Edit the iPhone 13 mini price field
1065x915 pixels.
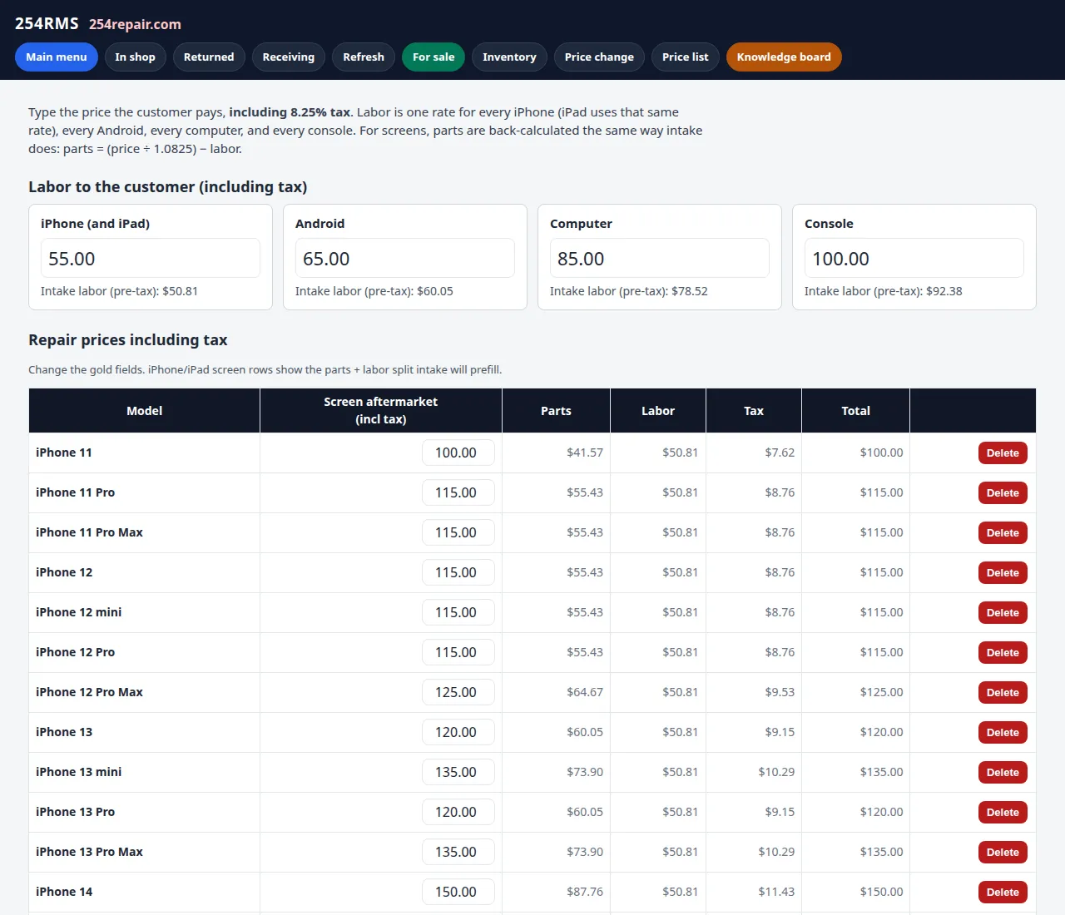(x=458, y=772)
